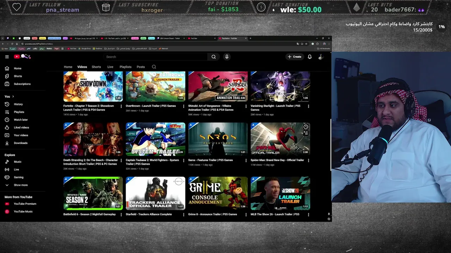Play the Overthrown launch trailer thumbnail
The width and height of the screenshot is (451, 253).
(155, 86)
